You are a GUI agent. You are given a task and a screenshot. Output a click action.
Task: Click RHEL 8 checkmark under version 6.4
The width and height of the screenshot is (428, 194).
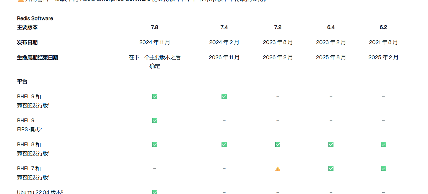[331, 145]
